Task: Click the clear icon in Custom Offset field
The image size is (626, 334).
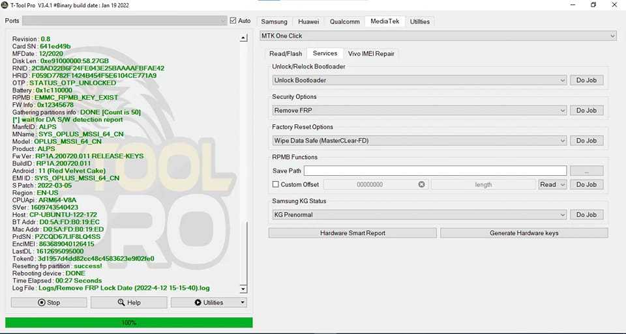Action: coord(422,184)
